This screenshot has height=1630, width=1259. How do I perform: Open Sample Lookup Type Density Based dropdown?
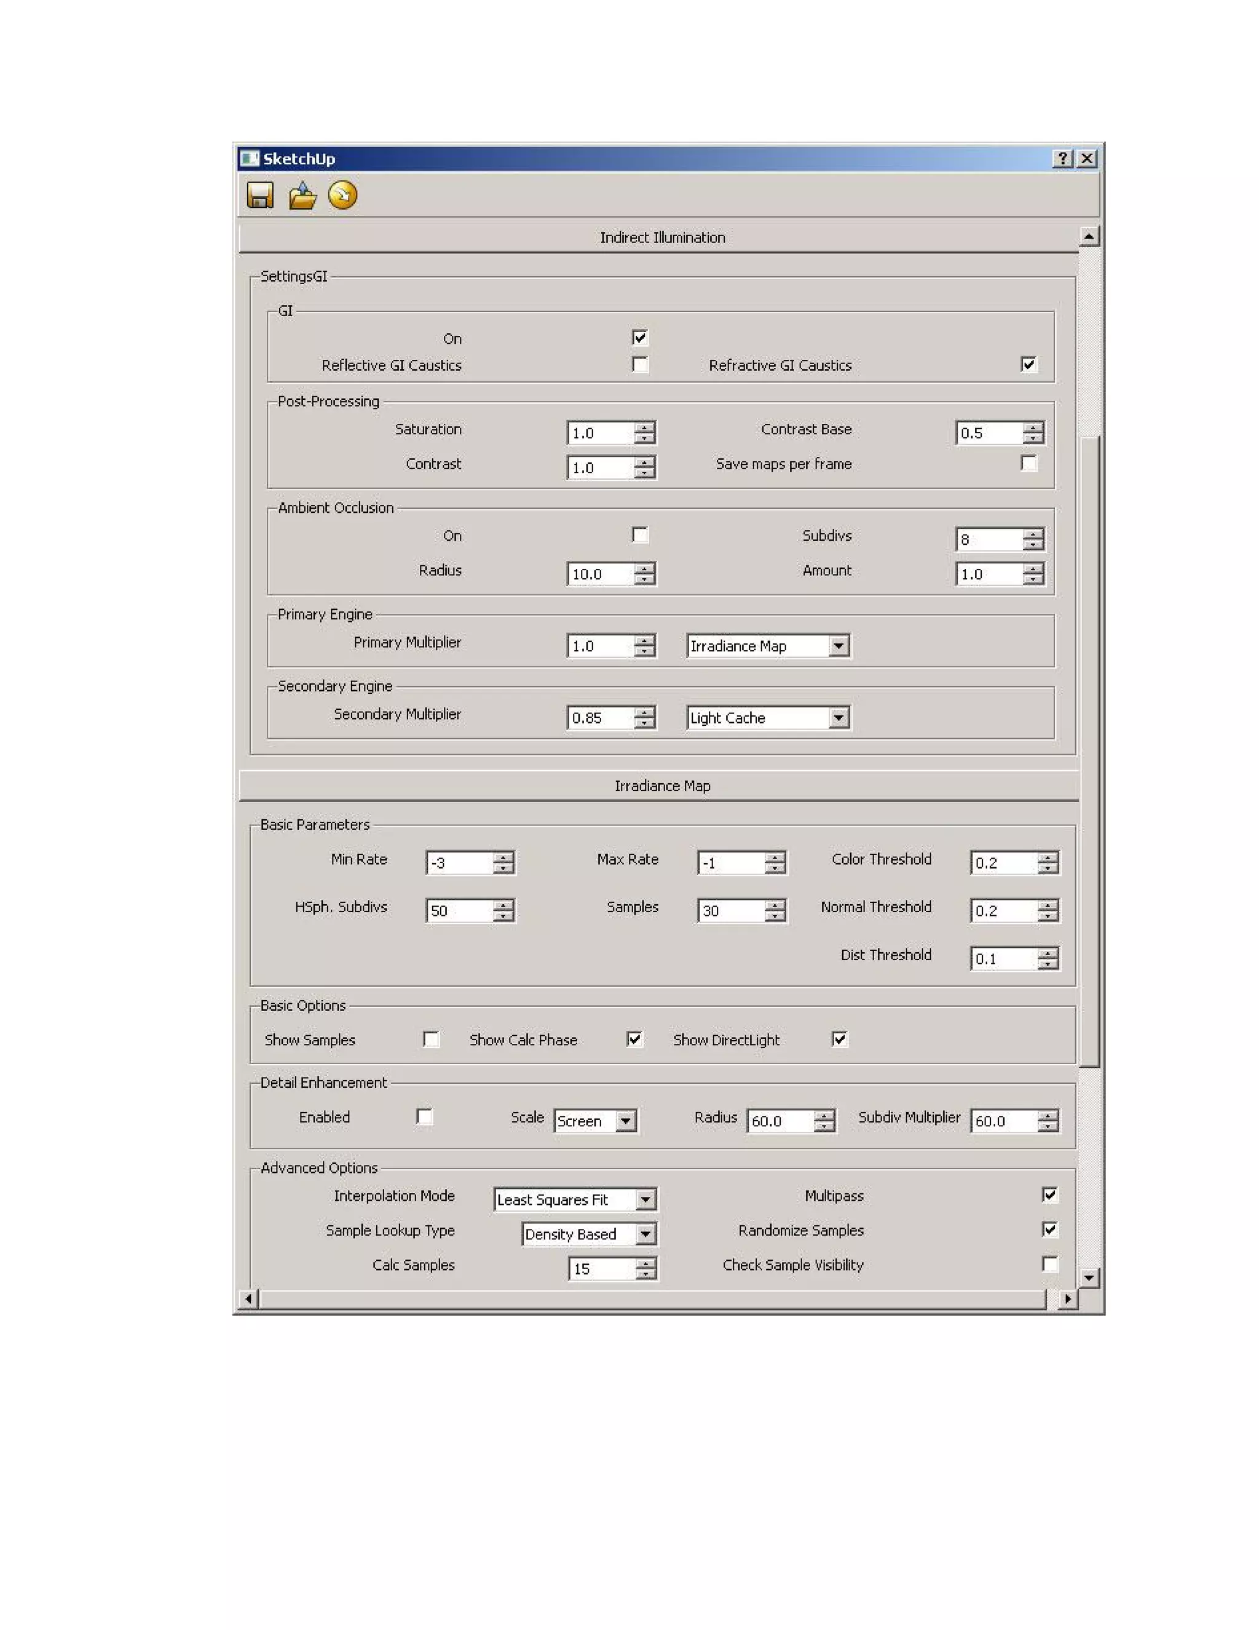tap(646, 1234)
